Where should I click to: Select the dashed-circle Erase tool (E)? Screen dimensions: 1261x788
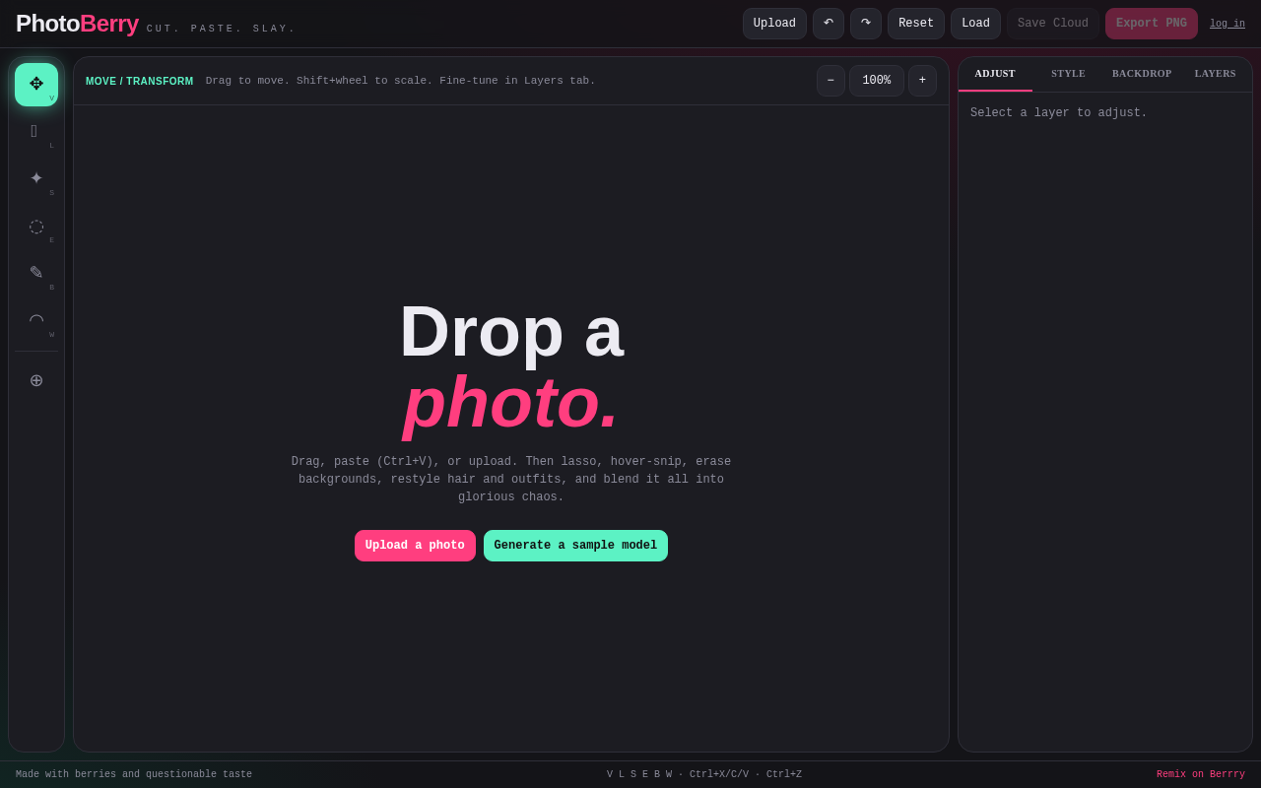click(36, 227)
